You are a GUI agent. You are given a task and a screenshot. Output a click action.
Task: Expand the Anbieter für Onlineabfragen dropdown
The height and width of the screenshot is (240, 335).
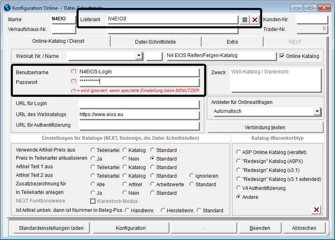(317, 111)
